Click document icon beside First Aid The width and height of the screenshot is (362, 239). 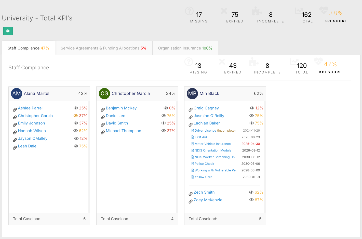193,137
